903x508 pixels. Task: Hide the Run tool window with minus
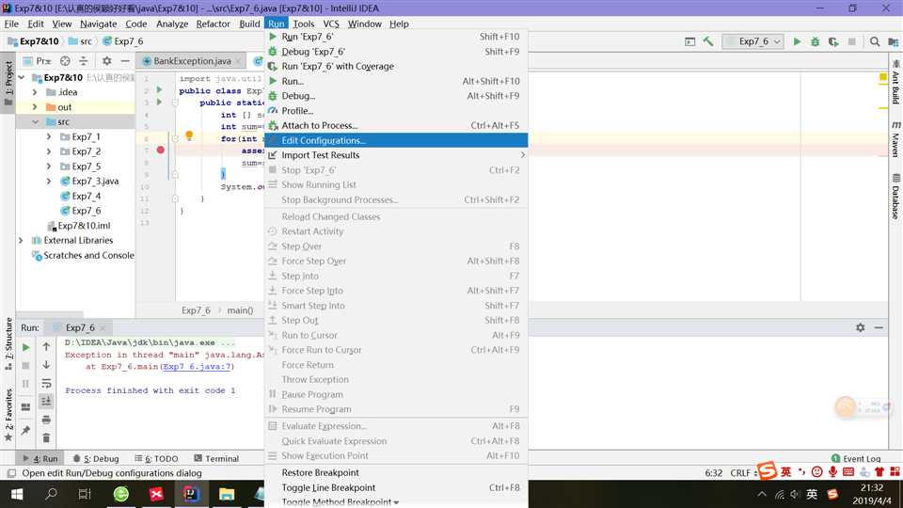[x=879, y=327]
